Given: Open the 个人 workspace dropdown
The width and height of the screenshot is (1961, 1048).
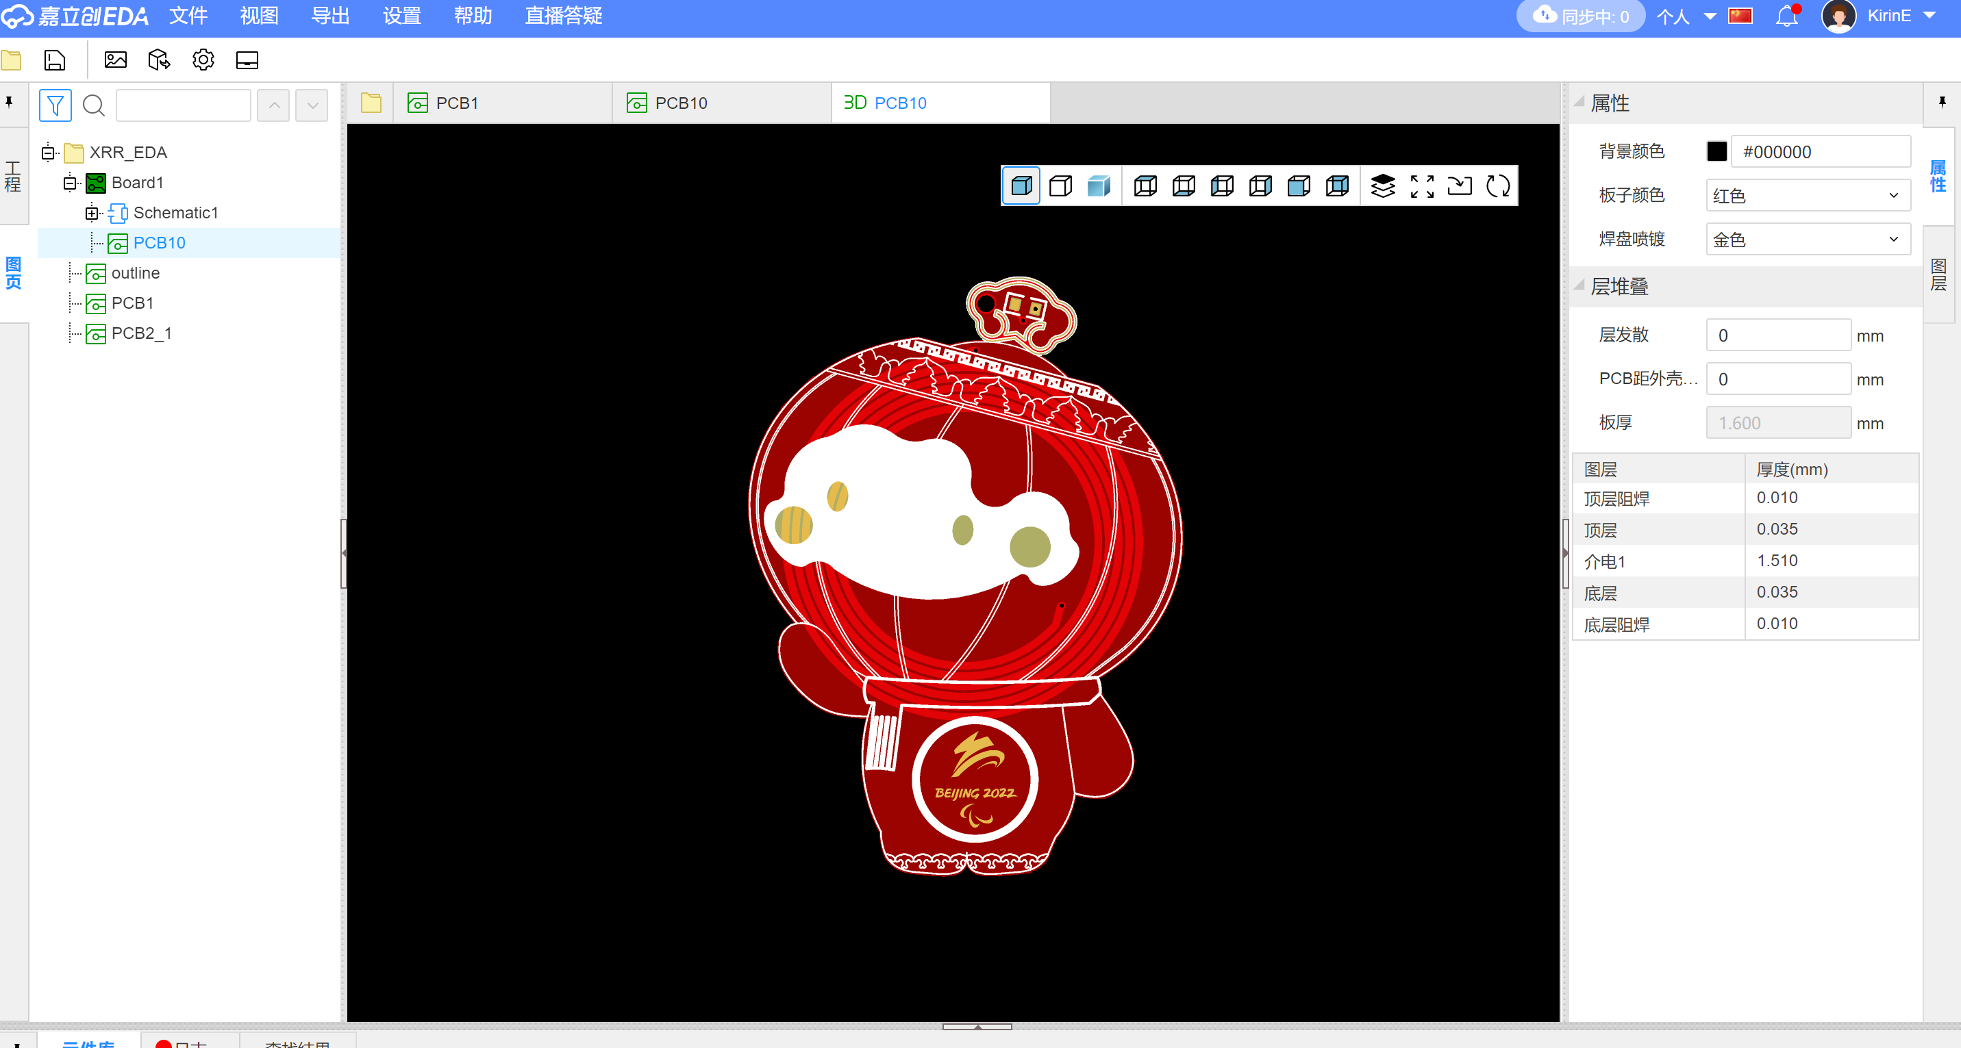Looking at the screenshot, I should [1686, 16].
